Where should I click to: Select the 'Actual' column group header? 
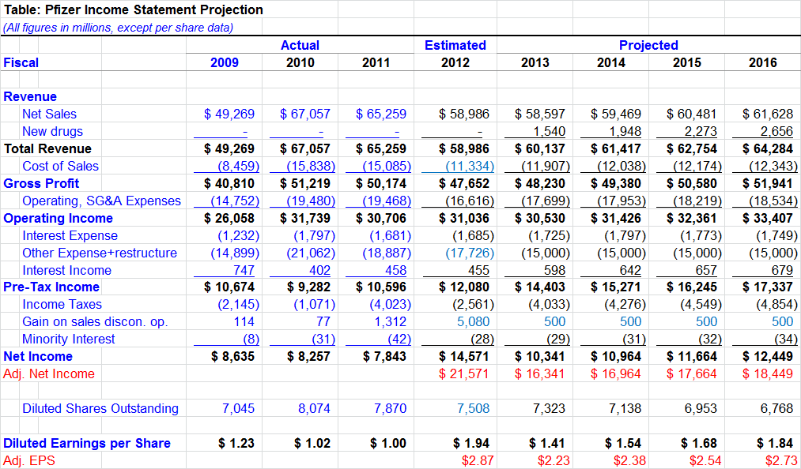[x=300, y=45]
